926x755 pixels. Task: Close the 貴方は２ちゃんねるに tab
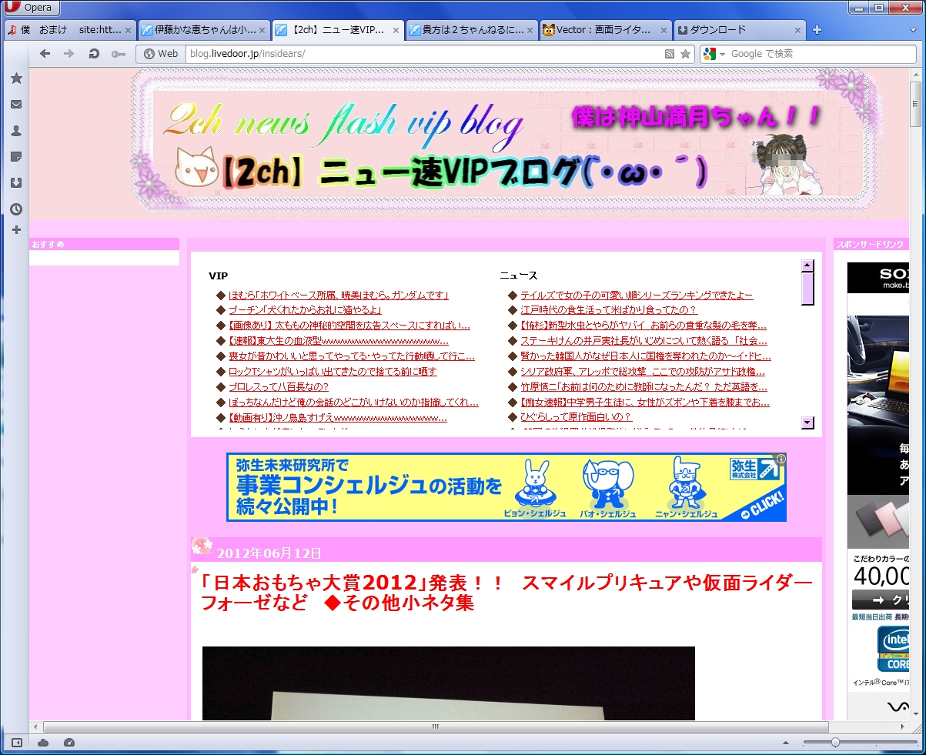530,31
